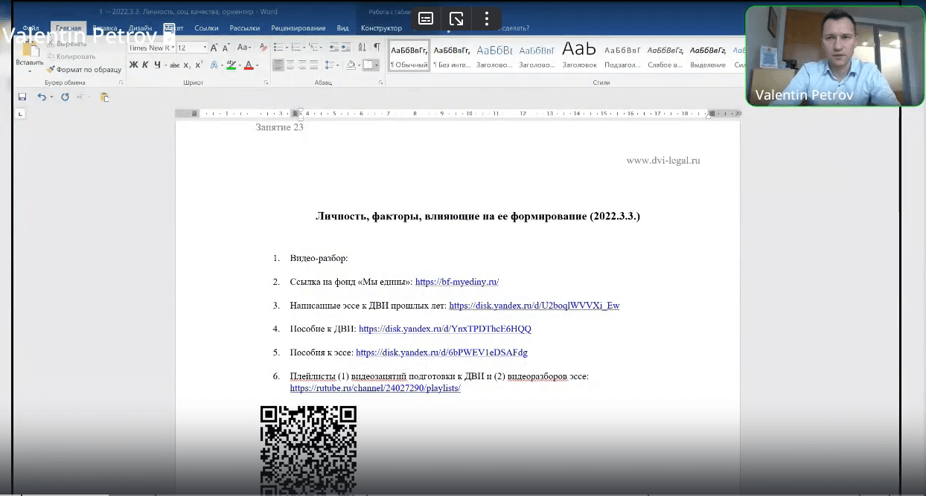The width and height of the screenshot is (926, 496).
Task: Toggle italic with the К button
Action: click(145, 65)
